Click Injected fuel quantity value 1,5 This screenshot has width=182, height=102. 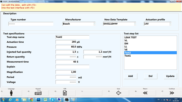[x=66, y=52]
